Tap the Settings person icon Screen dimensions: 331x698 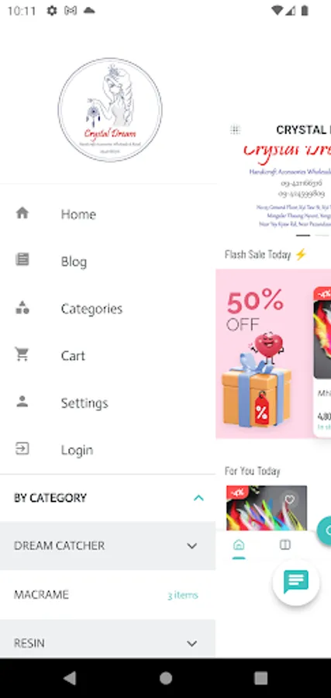[x=22, y=402]
